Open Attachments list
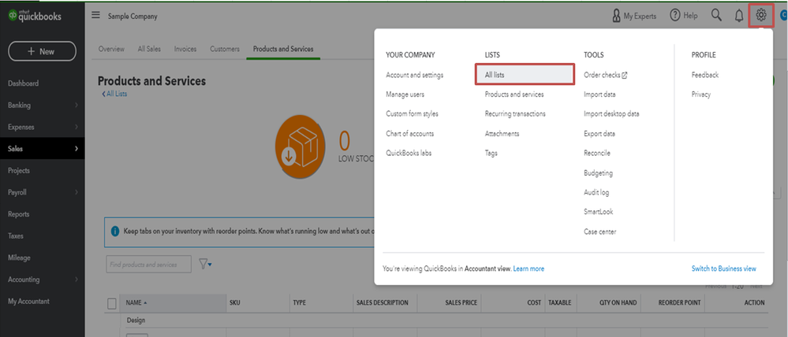Screen dimensions: 788x337 point(502,134)
